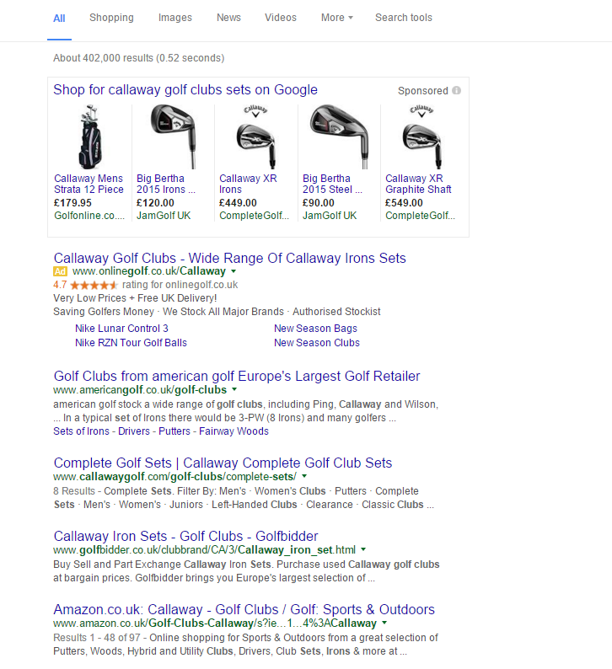Open the Amazon.co.uk Callaway Golf Clubs result
This screenshot has height=669, width=612.
pyautogui.click(x=244, y=610)
